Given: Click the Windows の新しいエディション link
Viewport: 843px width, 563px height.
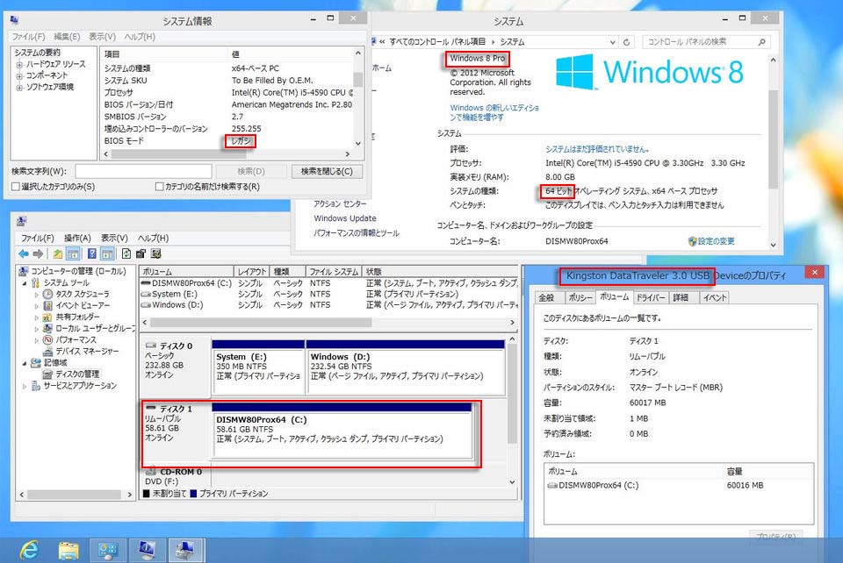Looking at the screenshot, I should click(494, 112).
